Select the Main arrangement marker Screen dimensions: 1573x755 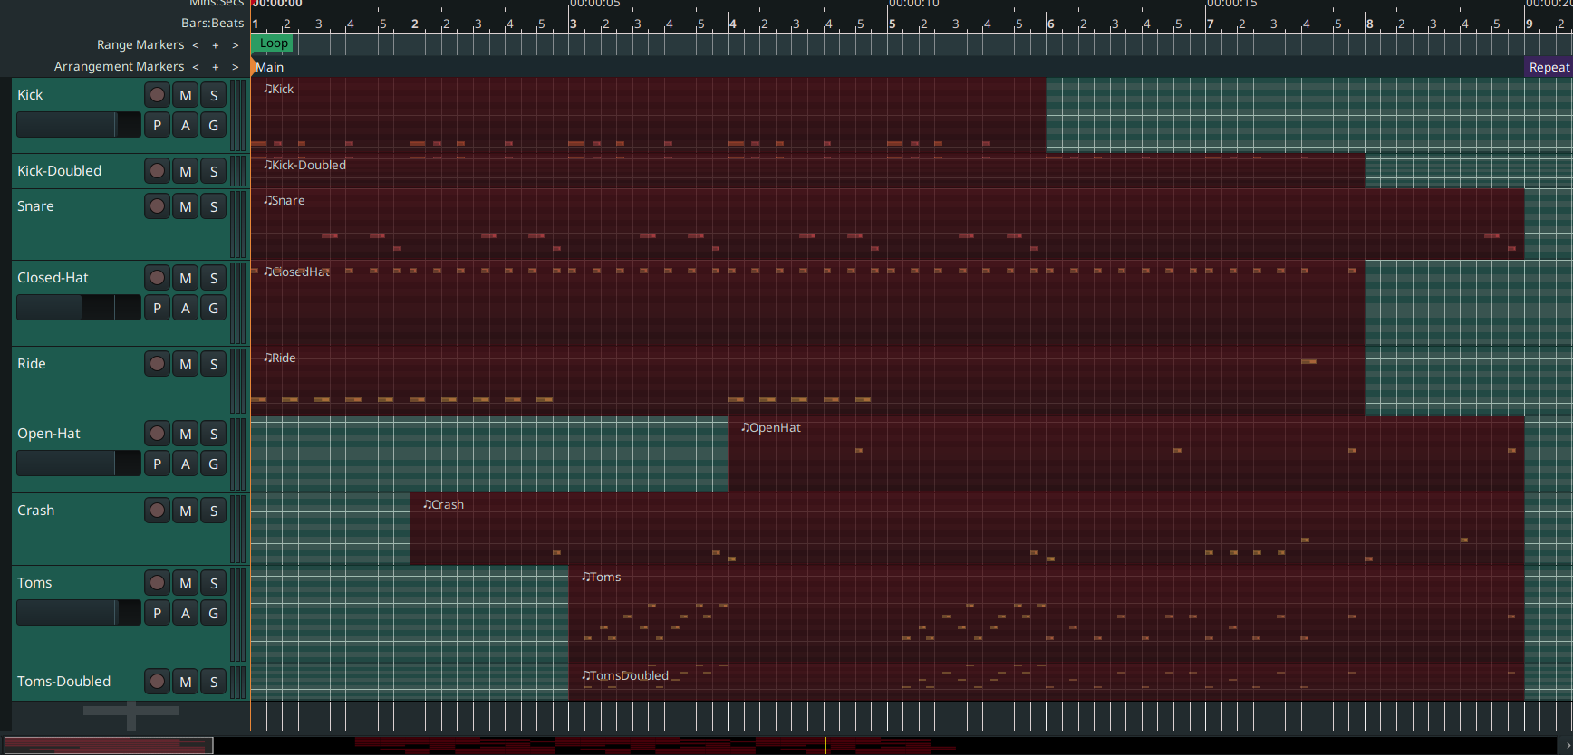pyautogui.click(x=269, y=67)
